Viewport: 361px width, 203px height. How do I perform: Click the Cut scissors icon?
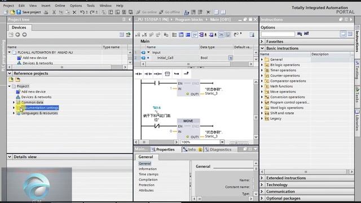[54, 12]
